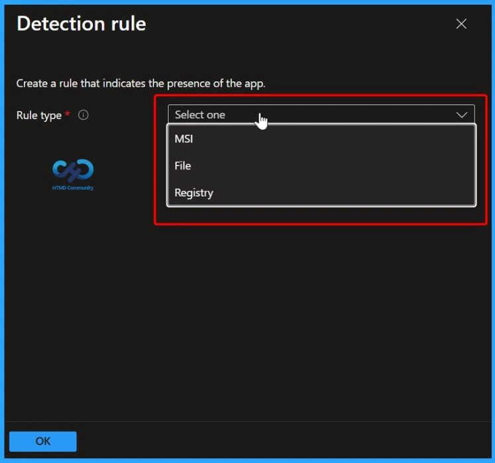Choose Registry from the rule type list
This screenshot has width=495, height=463.
[321, 193]
